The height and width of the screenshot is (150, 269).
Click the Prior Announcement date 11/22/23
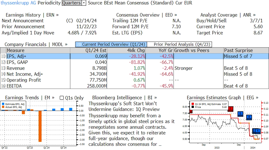(86, 27)
